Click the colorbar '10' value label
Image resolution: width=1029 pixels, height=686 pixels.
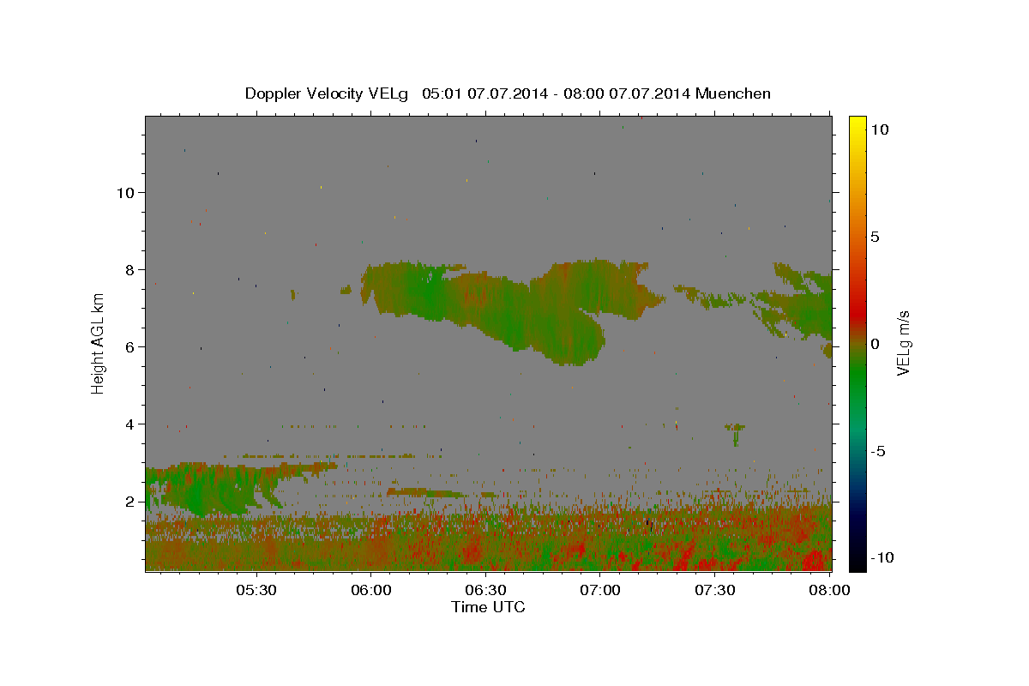[879, 129]
